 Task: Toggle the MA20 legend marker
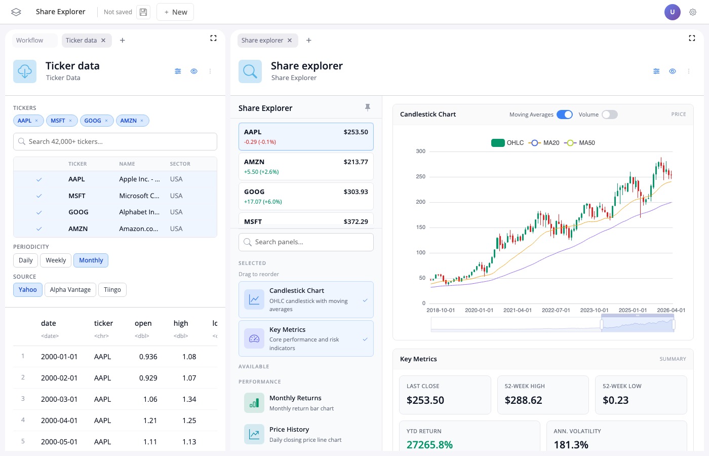click(x=534, y=143)
